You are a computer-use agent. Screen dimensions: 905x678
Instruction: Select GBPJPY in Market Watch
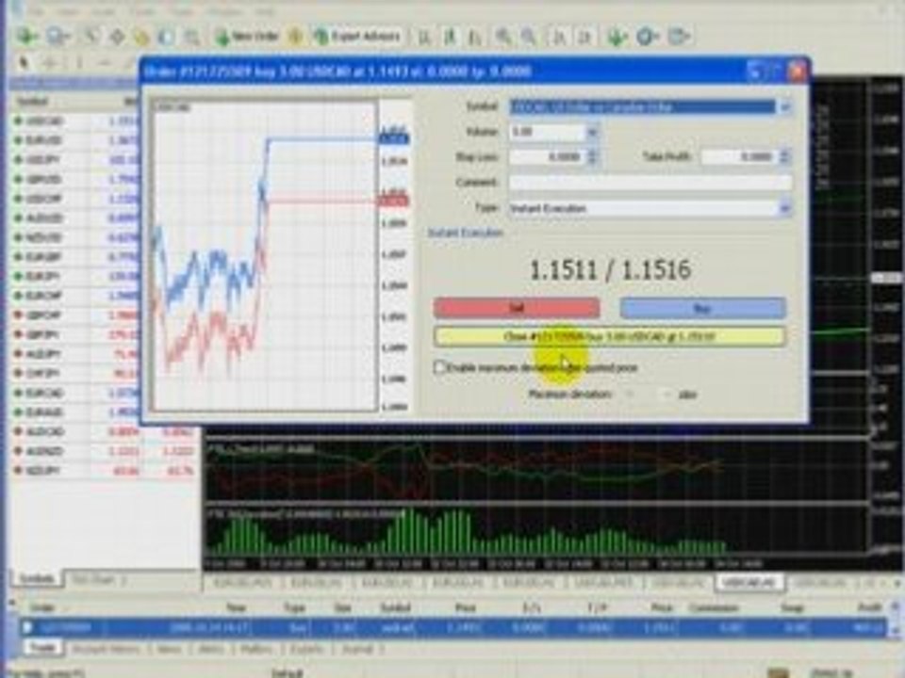tap(42, 335)
